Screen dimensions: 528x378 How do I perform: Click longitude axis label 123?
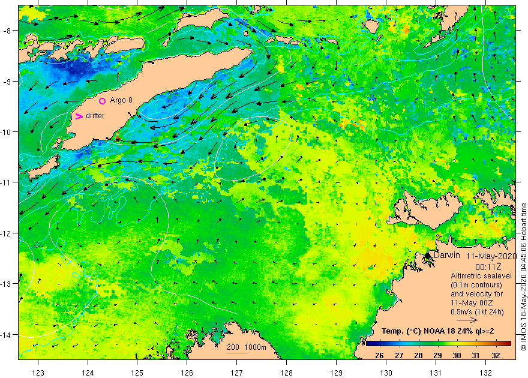pyautogui.click(x=38, y=373)
